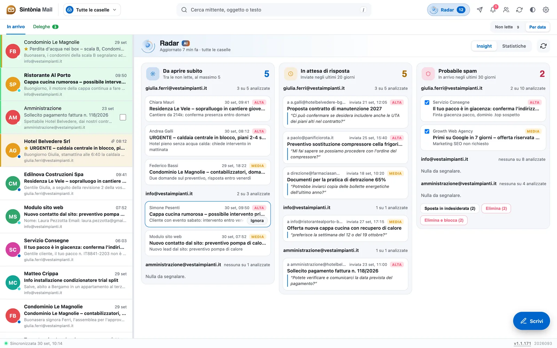Click the green sync status dot

(x=6, y=343)
